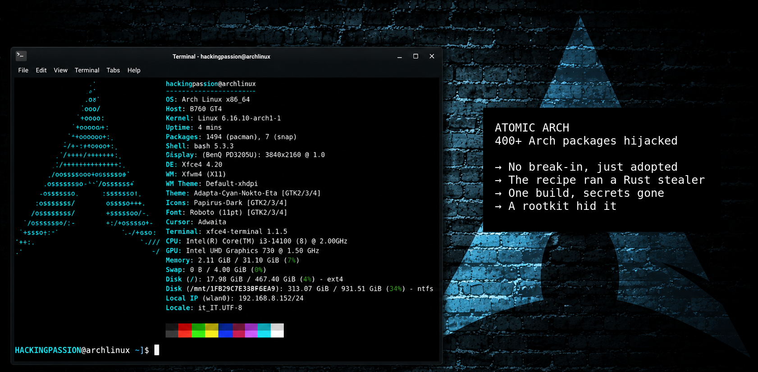The width and height of the screenshot is (758, 372).
Task: Click 'One build, secrets gone' bullet
Action: [579, 193]
